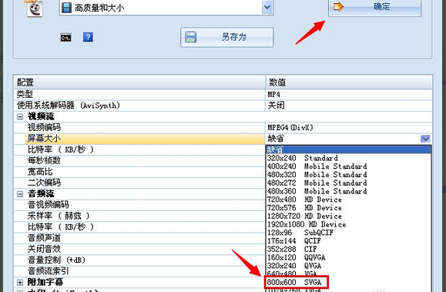Click the film icon beside 高质量和大小

pos(66,8)
